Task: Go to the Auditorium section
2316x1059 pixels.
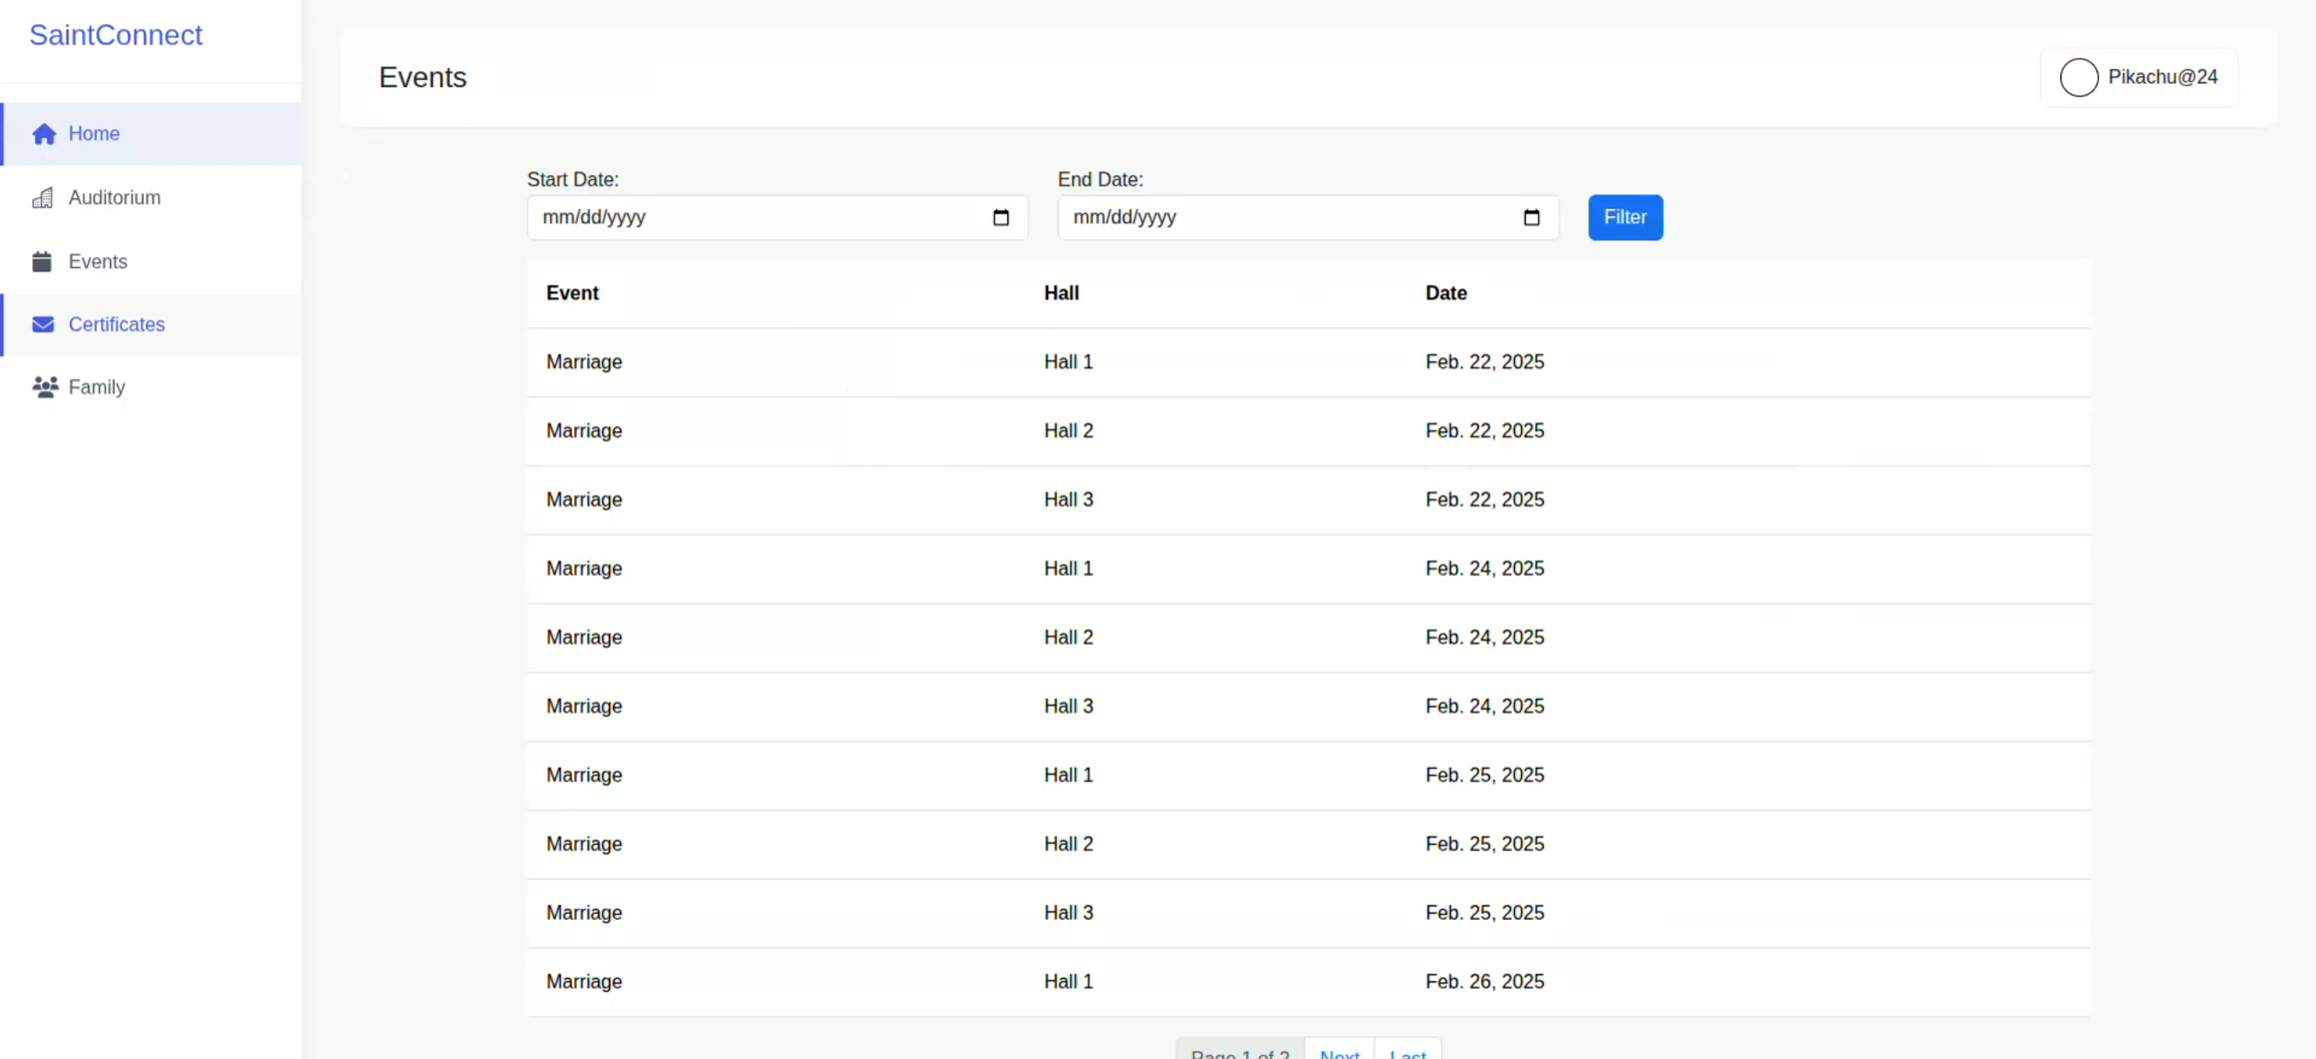Action: tap(151, 198)
